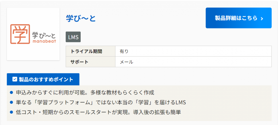This screenshot has height=125, width=278.
Task: Click the chevron arrow on the product details button
Action: tap(262, 18)
